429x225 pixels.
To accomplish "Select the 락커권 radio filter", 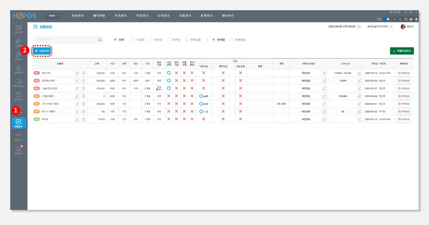I will coord(169,40).
